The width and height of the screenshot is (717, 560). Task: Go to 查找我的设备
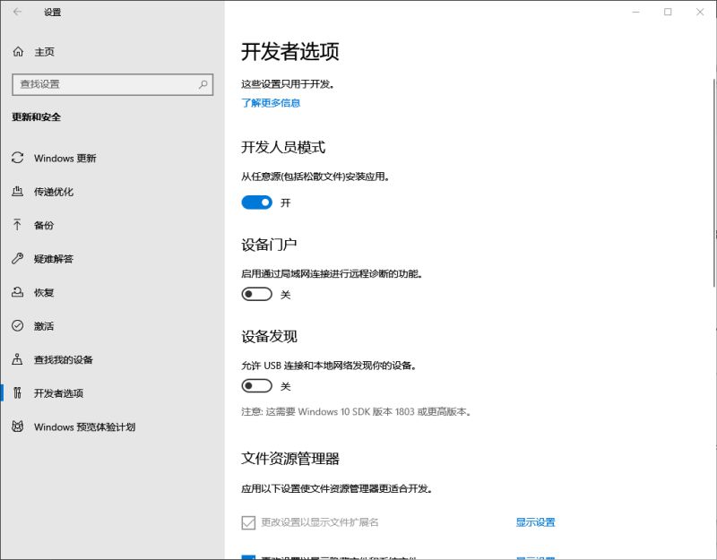[x=63, y=359]
